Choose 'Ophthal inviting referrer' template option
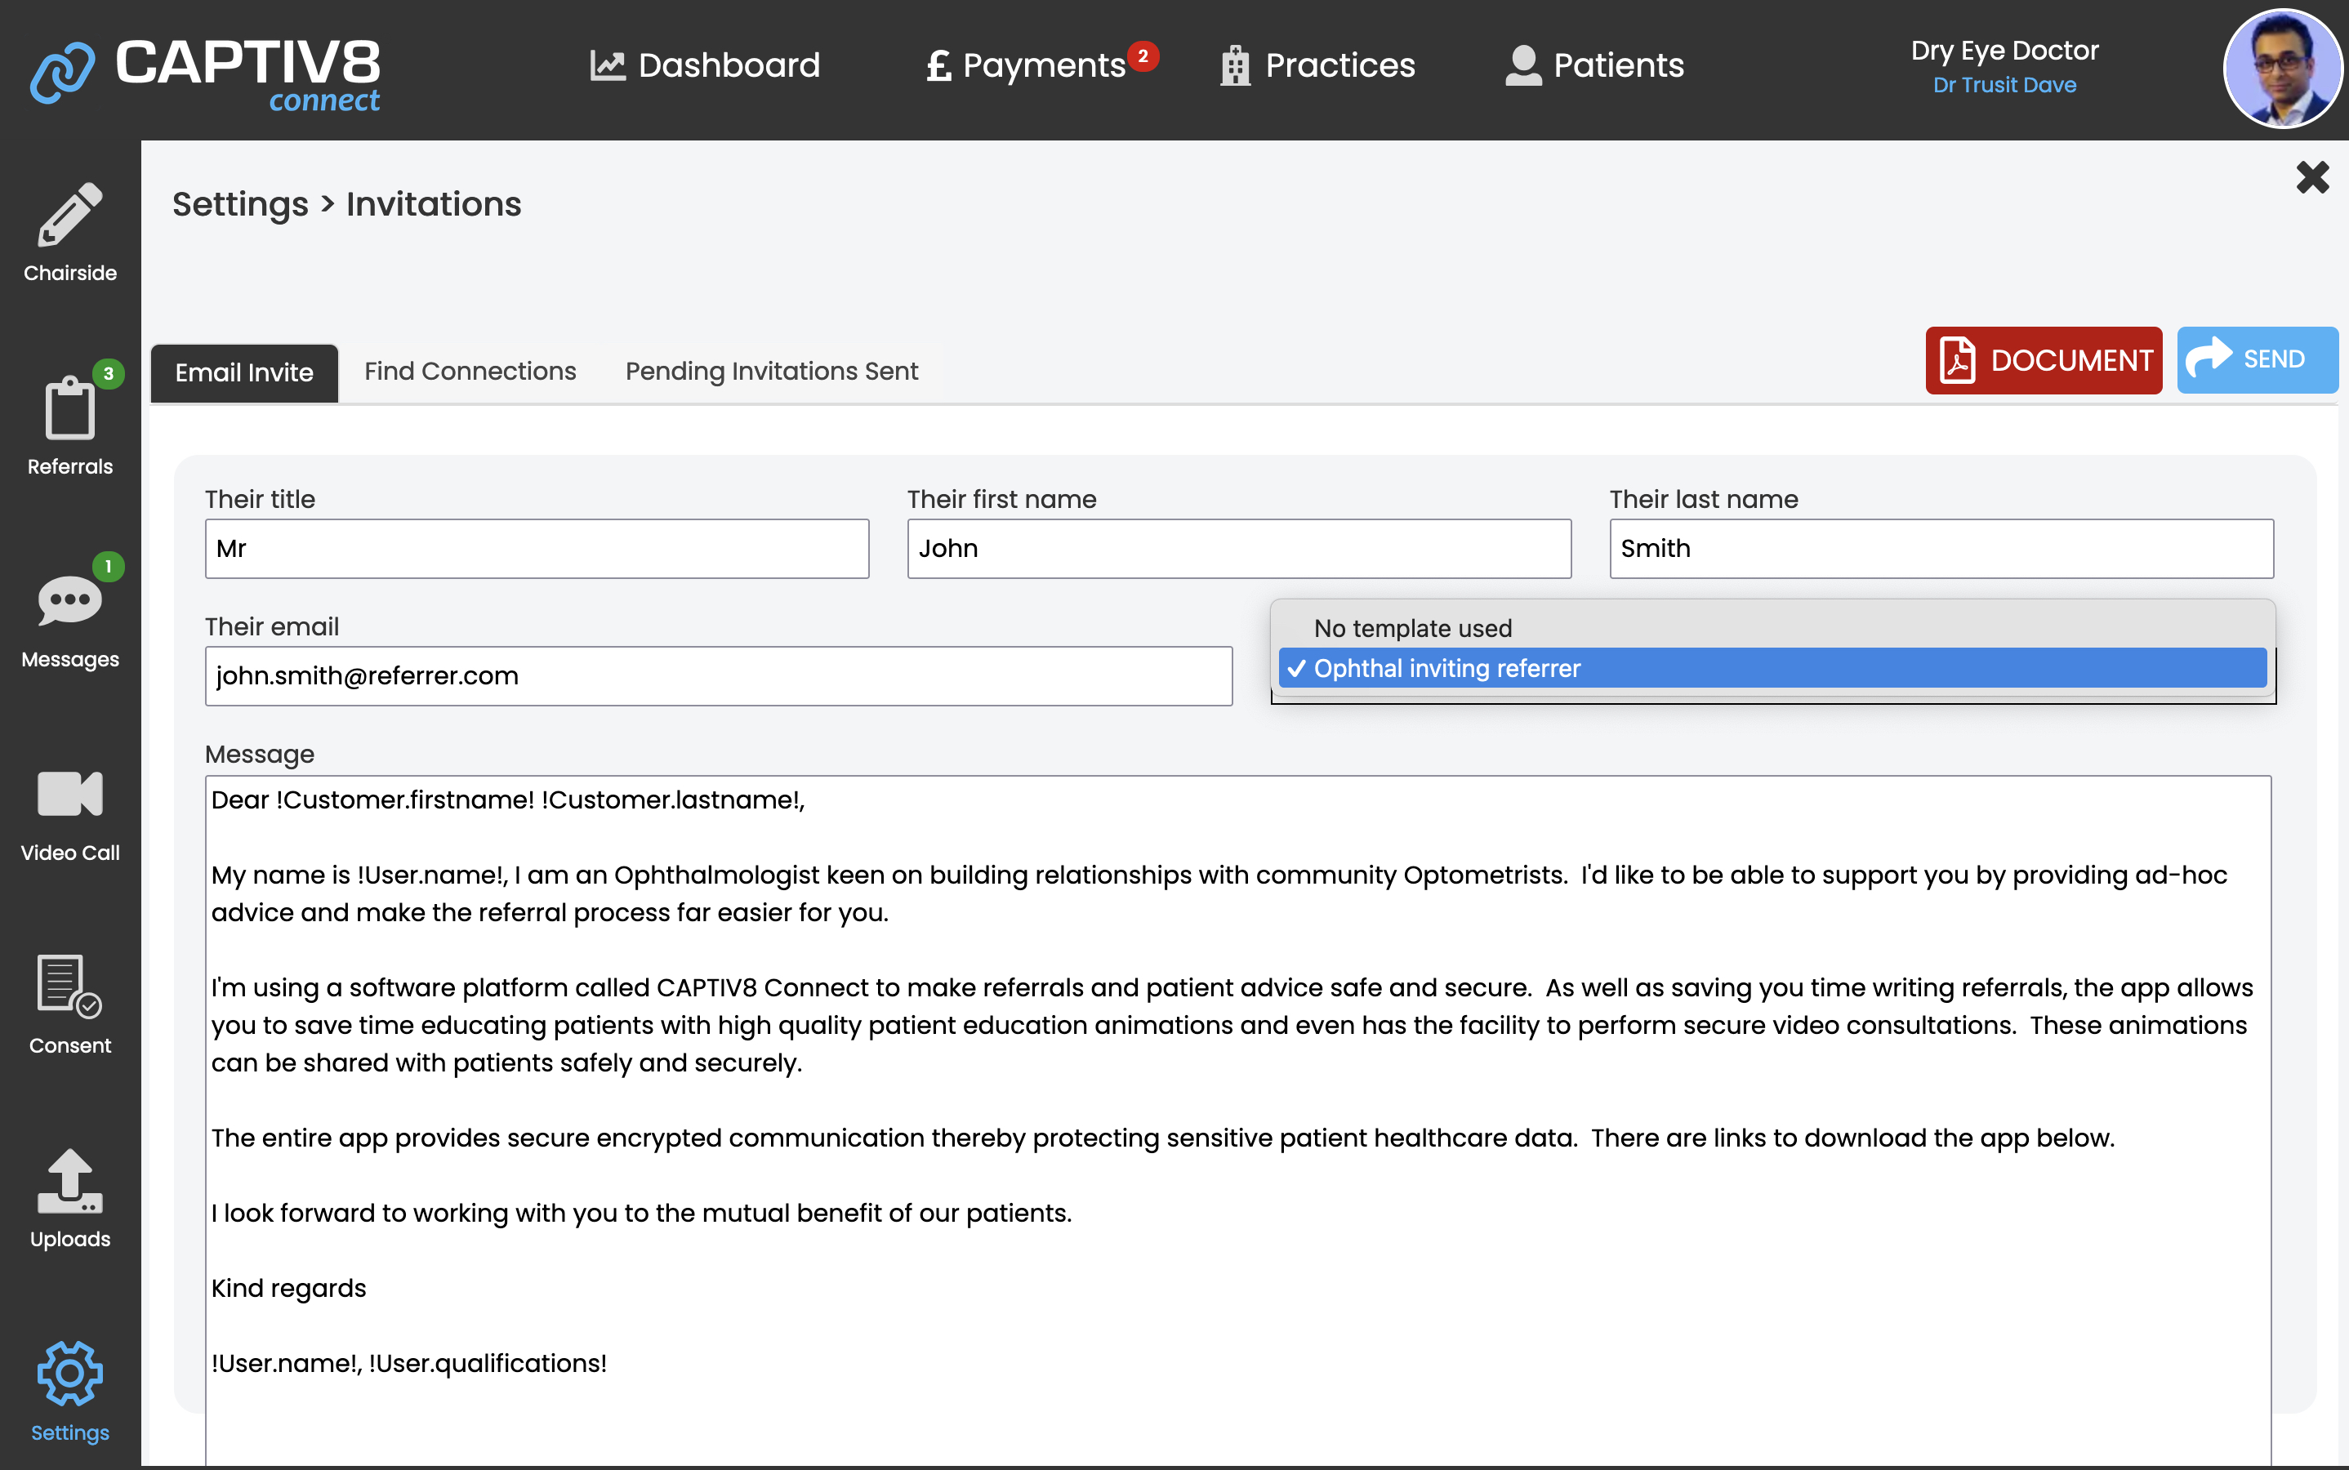 pyautogui.click(x=1446, y=668)
